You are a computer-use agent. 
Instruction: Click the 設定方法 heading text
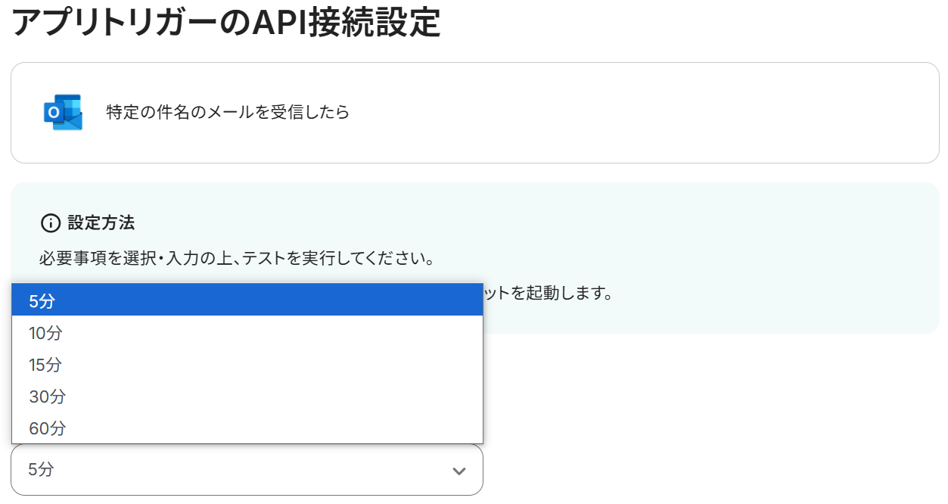pyautogui.click(x=101, y=223)
